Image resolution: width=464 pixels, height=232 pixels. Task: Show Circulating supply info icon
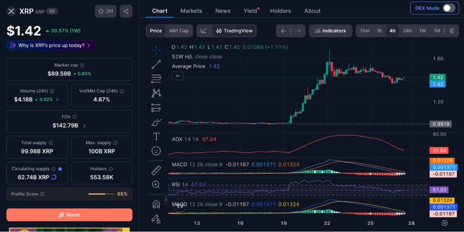pyautogui.click(x=53, y=169)
